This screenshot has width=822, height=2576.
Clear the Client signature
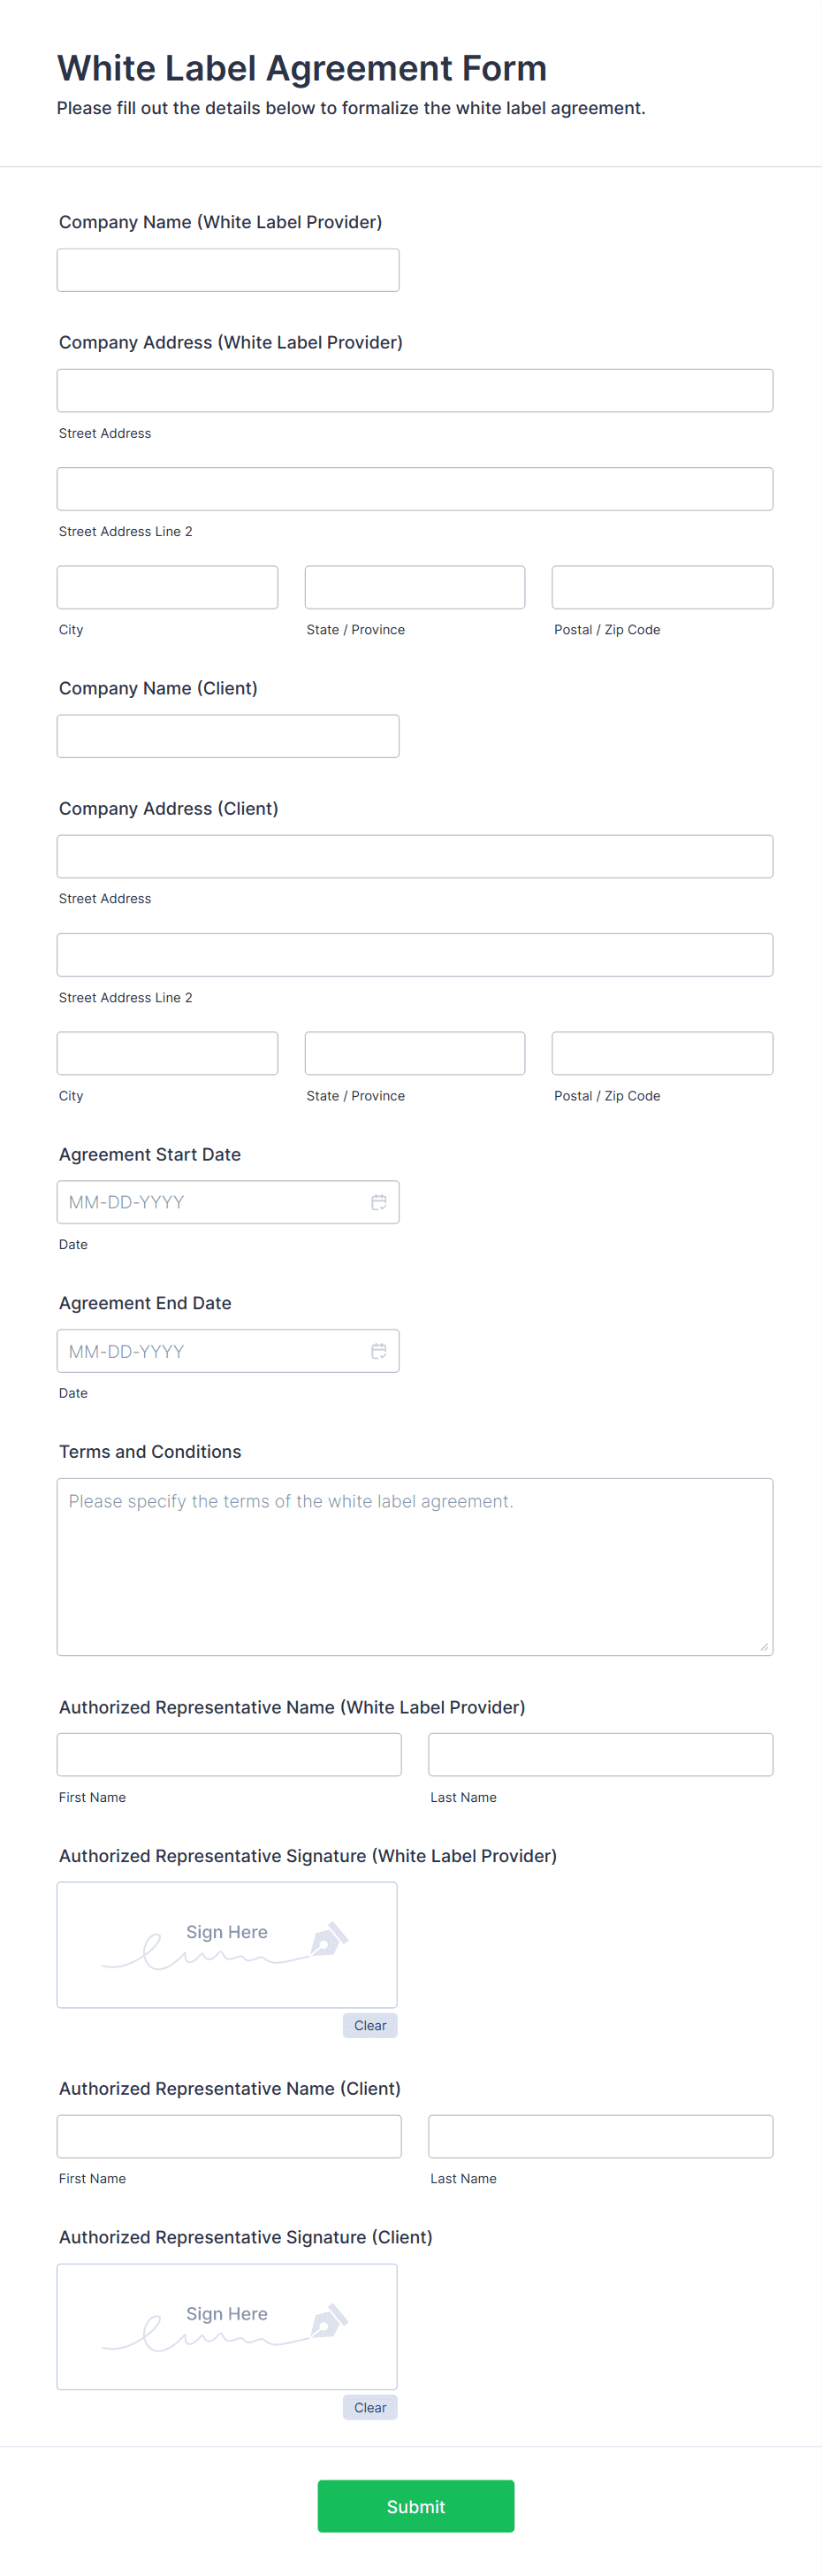[x=369, y=2407]
